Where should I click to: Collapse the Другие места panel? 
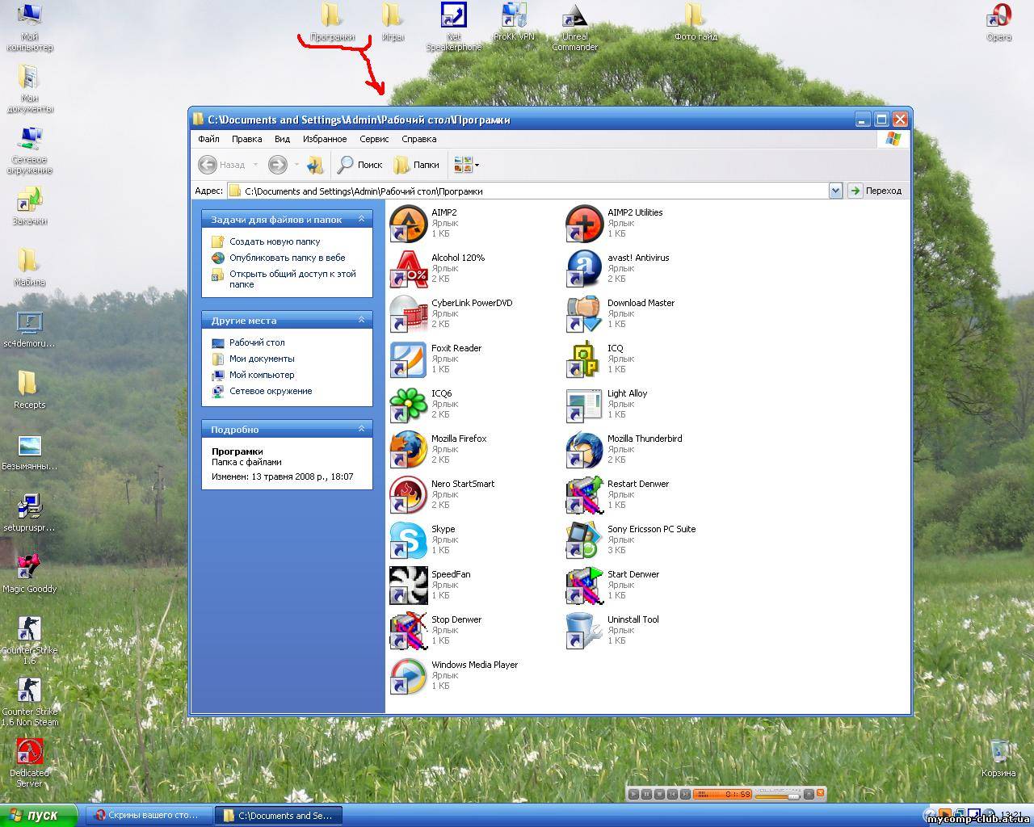pyautogui.click(x=361, y=320)
